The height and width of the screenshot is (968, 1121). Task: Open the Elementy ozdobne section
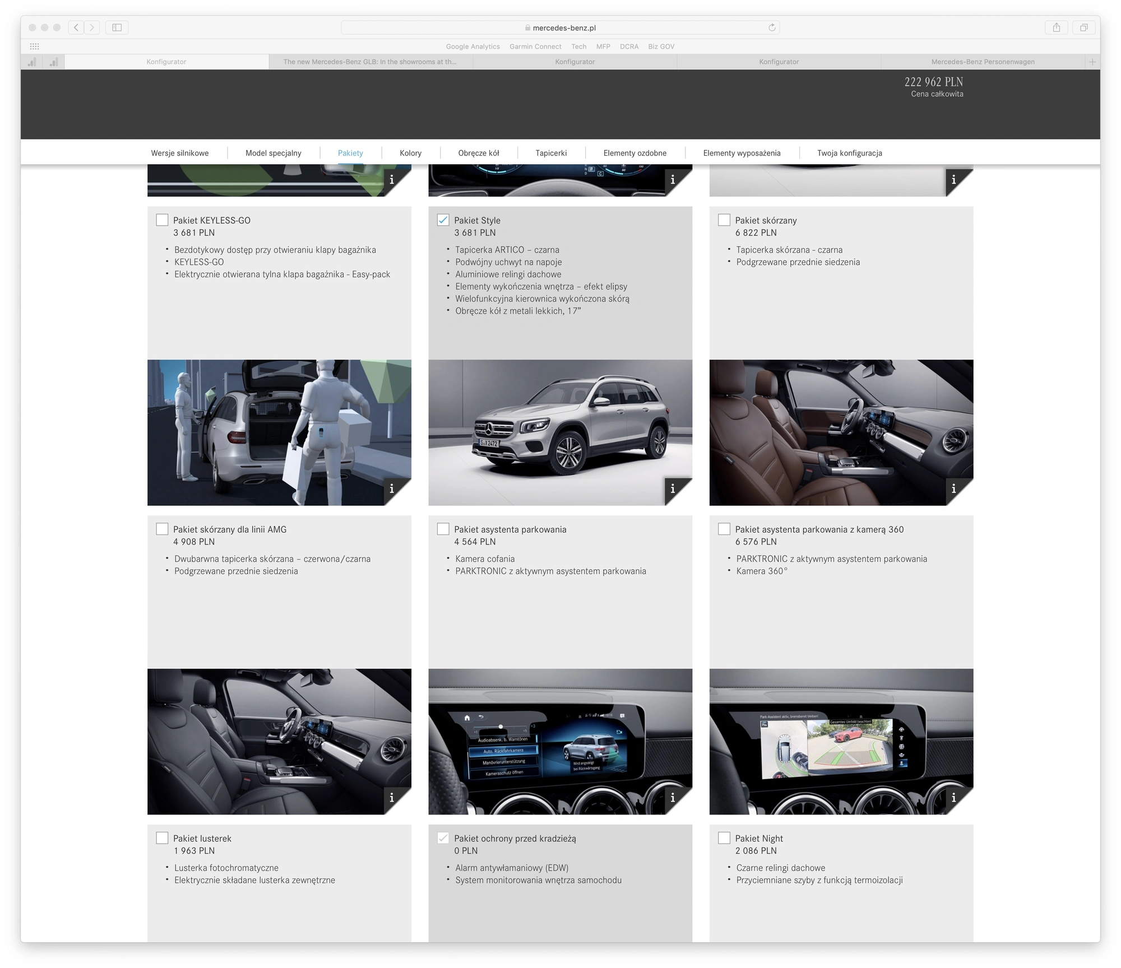tap(635, 153)
